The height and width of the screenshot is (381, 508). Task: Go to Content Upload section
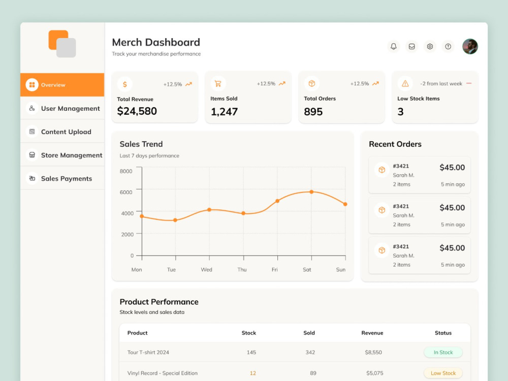62,132
